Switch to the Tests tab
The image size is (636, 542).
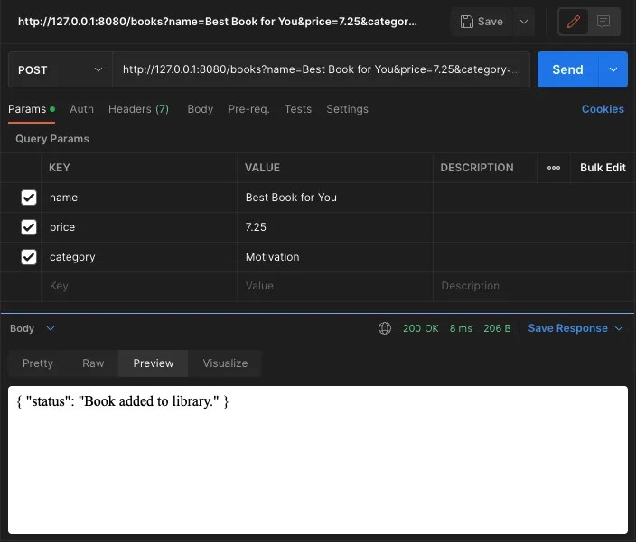[x=298, y=109]
